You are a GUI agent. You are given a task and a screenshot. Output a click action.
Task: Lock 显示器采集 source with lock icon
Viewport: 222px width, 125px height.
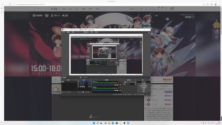pos(91,87)
